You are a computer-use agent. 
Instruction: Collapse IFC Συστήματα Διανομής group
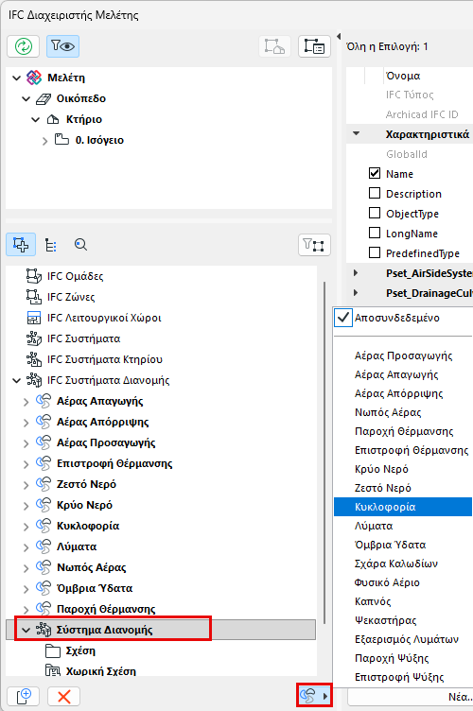(x=17, y=380)
